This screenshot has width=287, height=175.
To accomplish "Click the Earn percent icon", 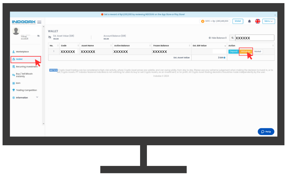I will (14, 83).
